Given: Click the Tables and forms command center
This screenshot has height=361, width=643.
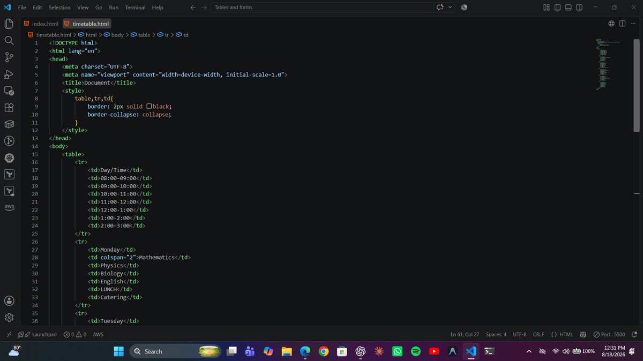Looking at the screenshot, I should click(322, 7).
